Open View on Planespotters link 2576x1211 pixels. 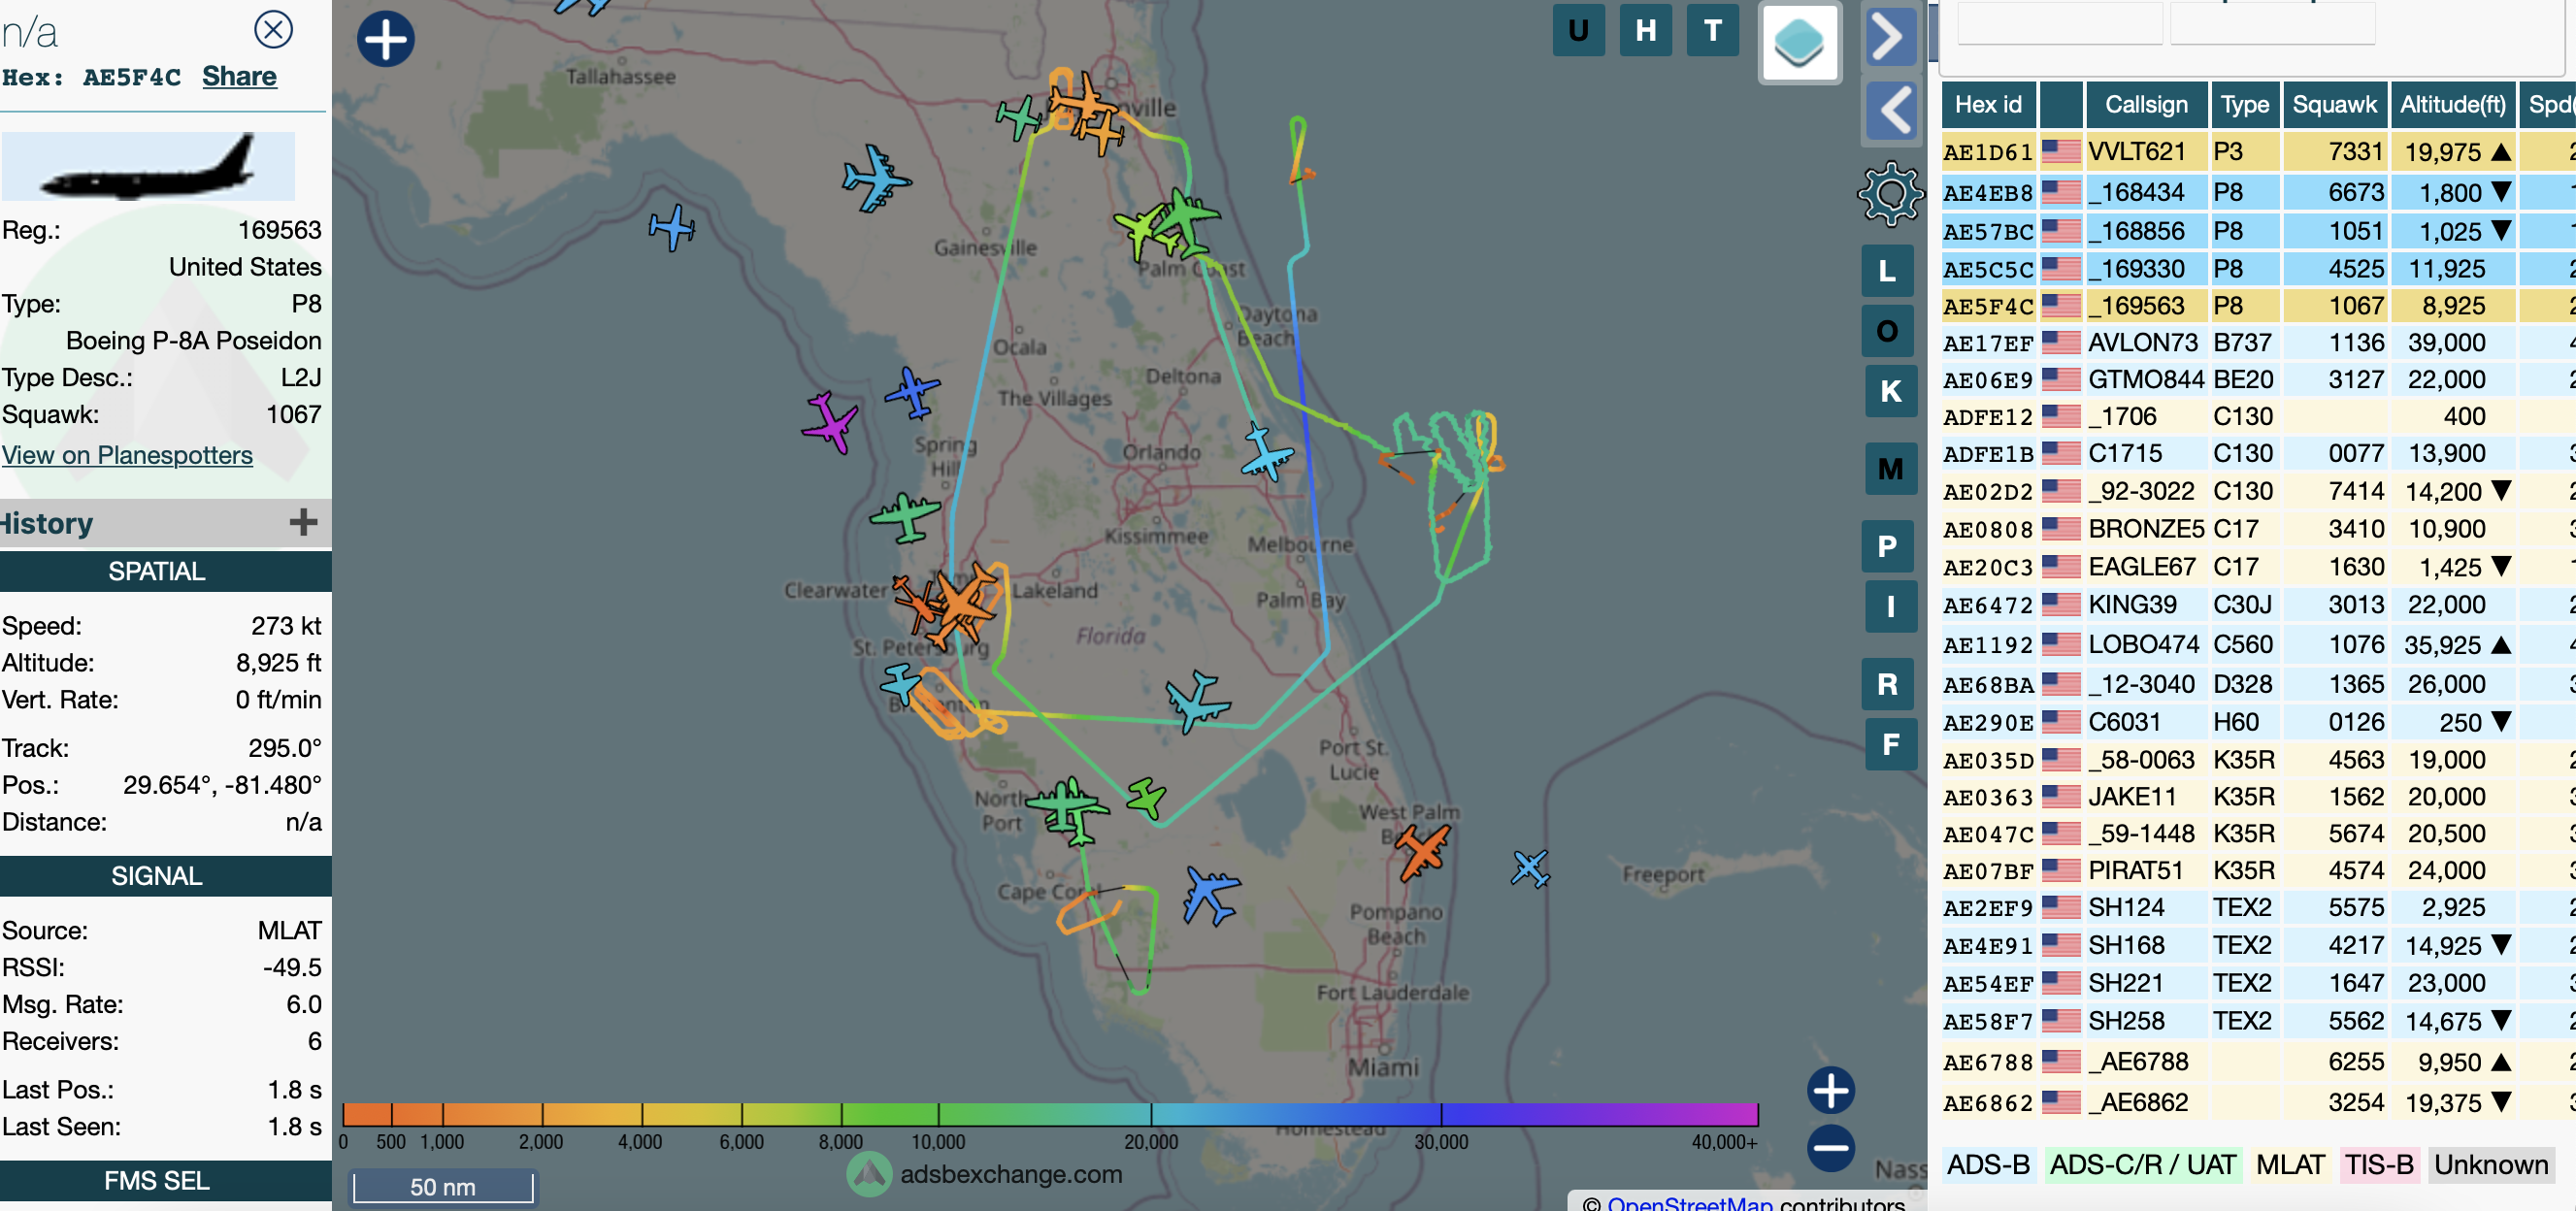pos(127,455)
